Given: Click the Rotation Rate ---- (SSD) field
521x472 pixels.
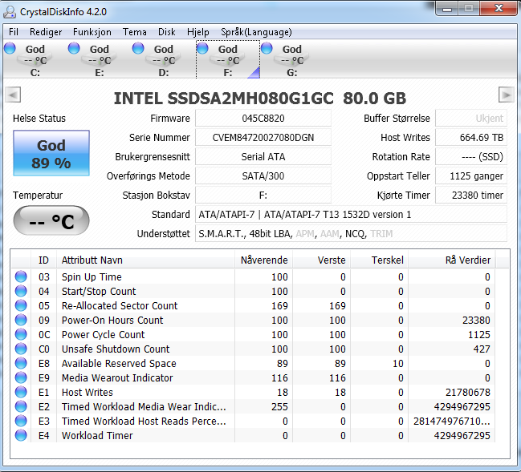Looking at the screenshot, I should [x=471, y=157].
